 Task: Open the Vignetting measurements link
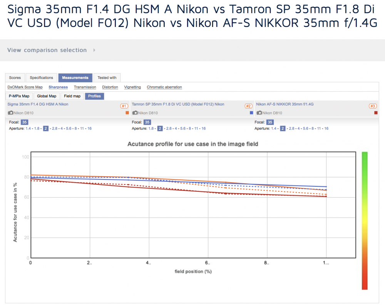pos(132,87)
